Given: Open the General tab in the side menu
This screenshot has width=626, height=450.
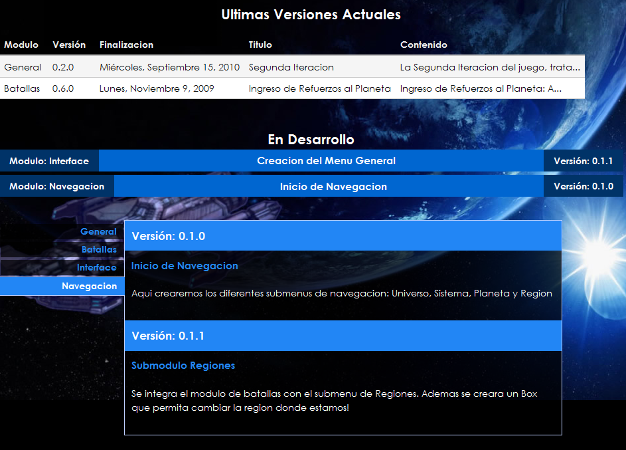Looking at the screenshot, I should (98, 232).
